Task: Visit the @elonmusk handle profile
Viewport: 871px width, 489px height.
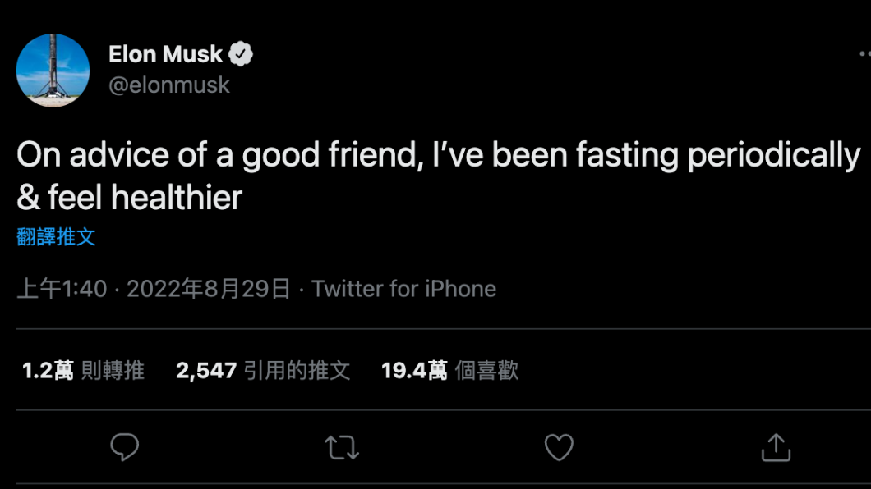Action: 169,85
